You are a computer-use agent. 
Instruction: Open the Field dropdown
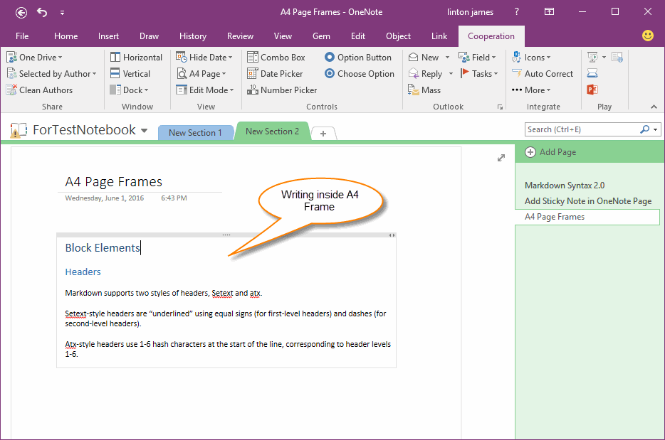477,57
